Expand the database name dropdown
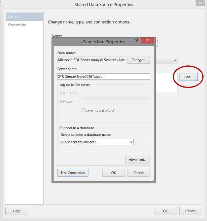The height and width of the screenshot is (221, 207). tap(131, 142)
